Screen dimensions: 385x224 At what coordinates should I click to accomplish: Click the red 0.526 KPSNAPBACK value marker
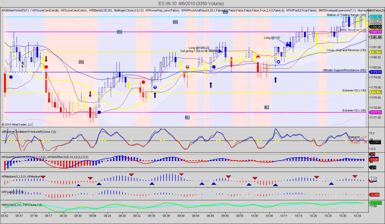[x=374, y=160]
